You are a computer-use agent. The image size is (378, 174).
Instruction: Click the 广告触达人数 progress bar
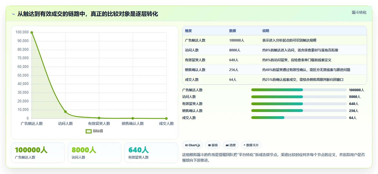click(299, 90)
